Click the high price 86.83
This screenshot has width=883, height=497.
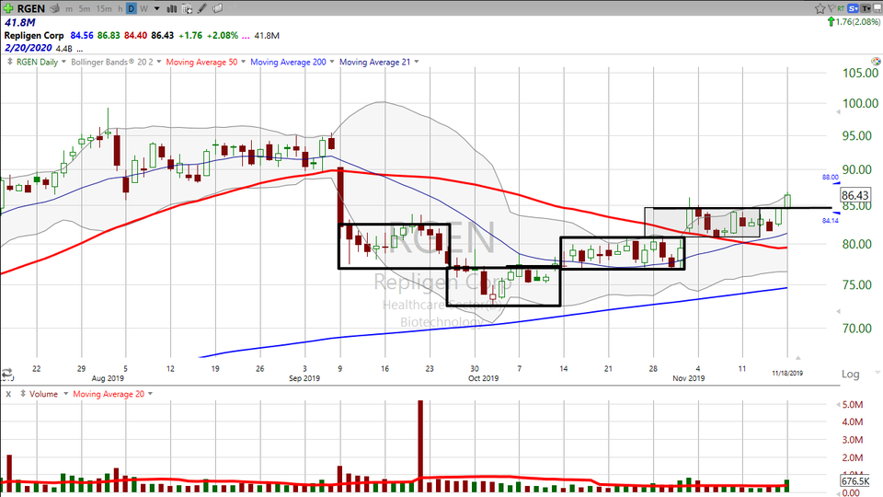coord(109,36)
